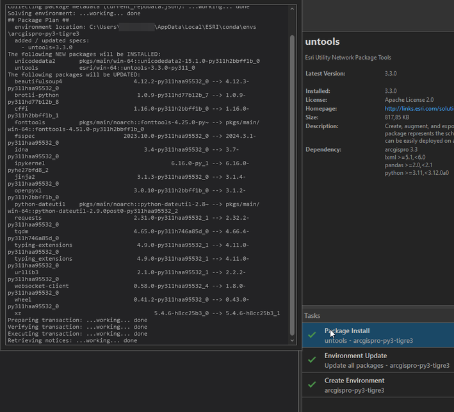Select the Package Install task entry
Viewport: 454px width, 412px height.
[x=378, y=335]
